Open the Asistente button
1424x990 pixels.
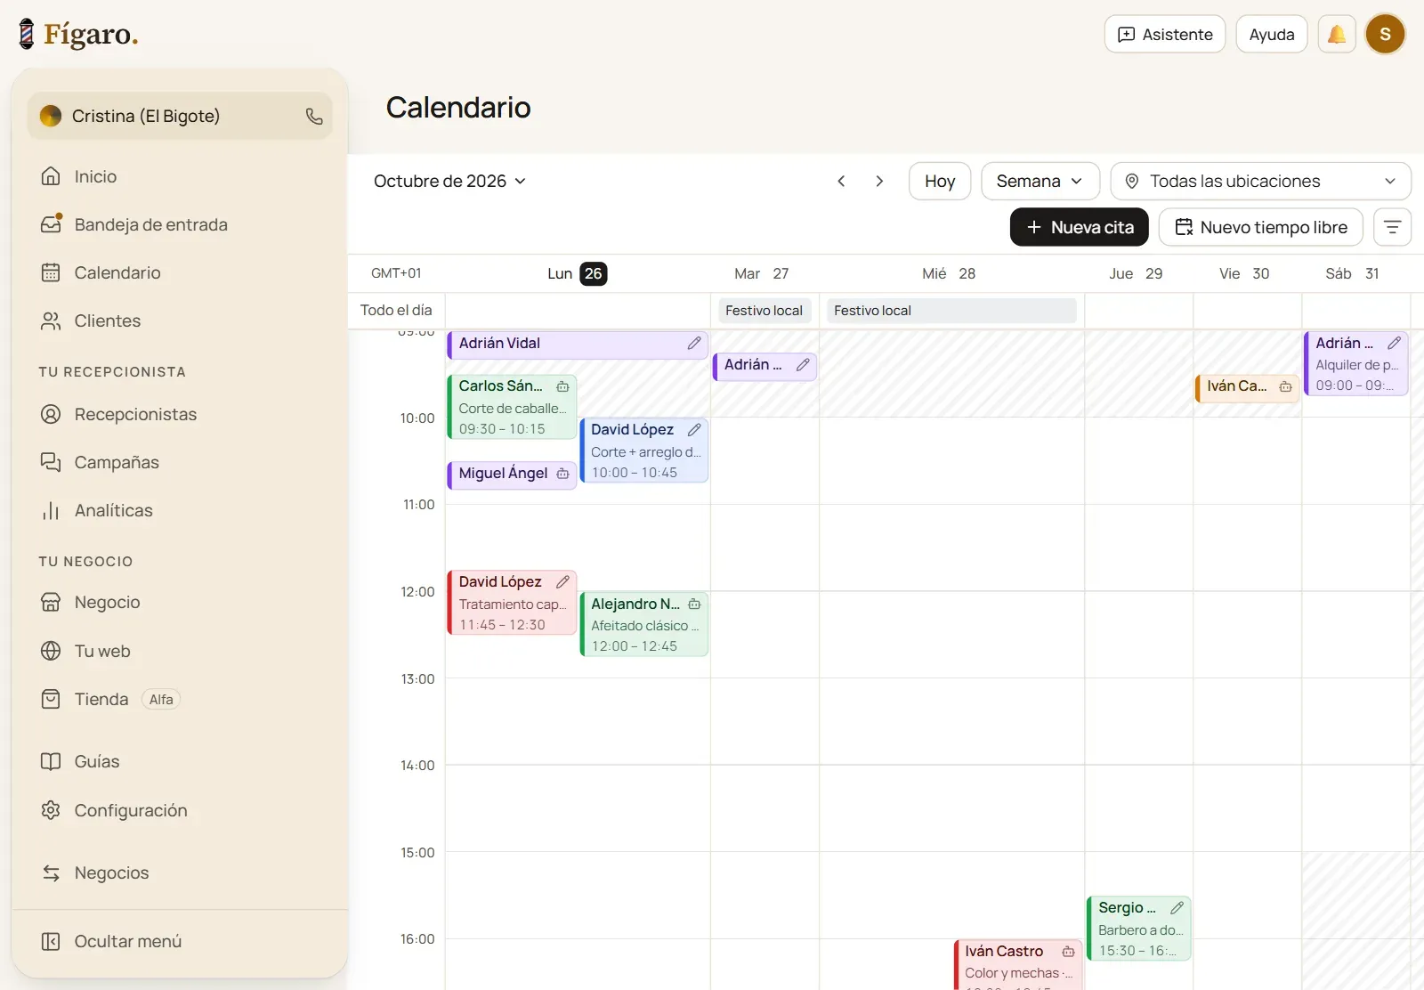point(1164,35)
